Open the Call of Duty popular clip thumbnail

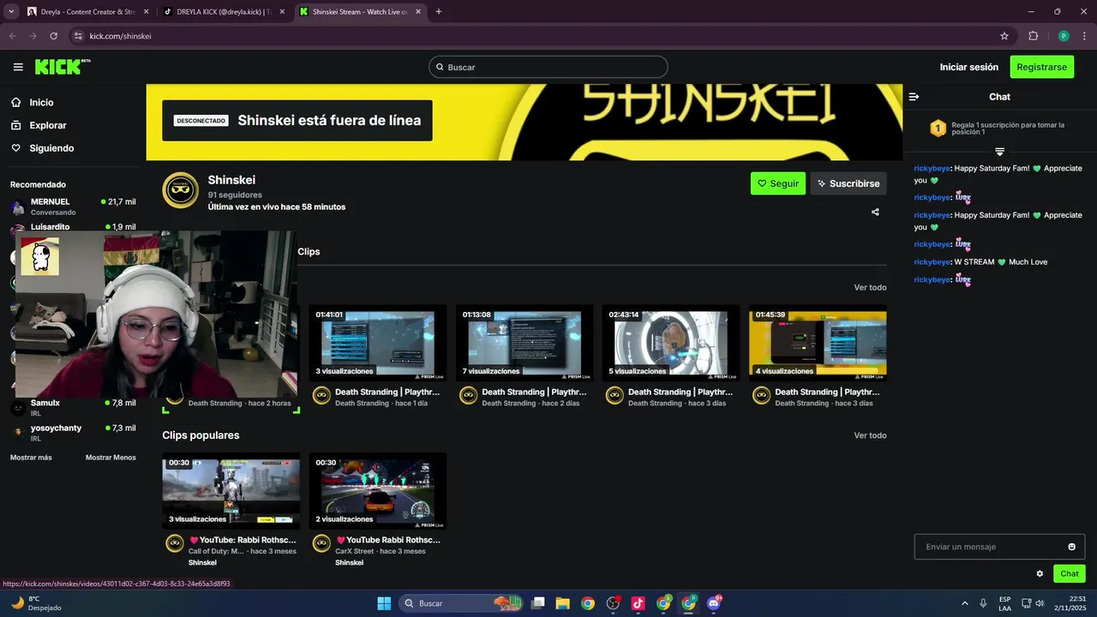pyautogui.click(x=231, y=490)
